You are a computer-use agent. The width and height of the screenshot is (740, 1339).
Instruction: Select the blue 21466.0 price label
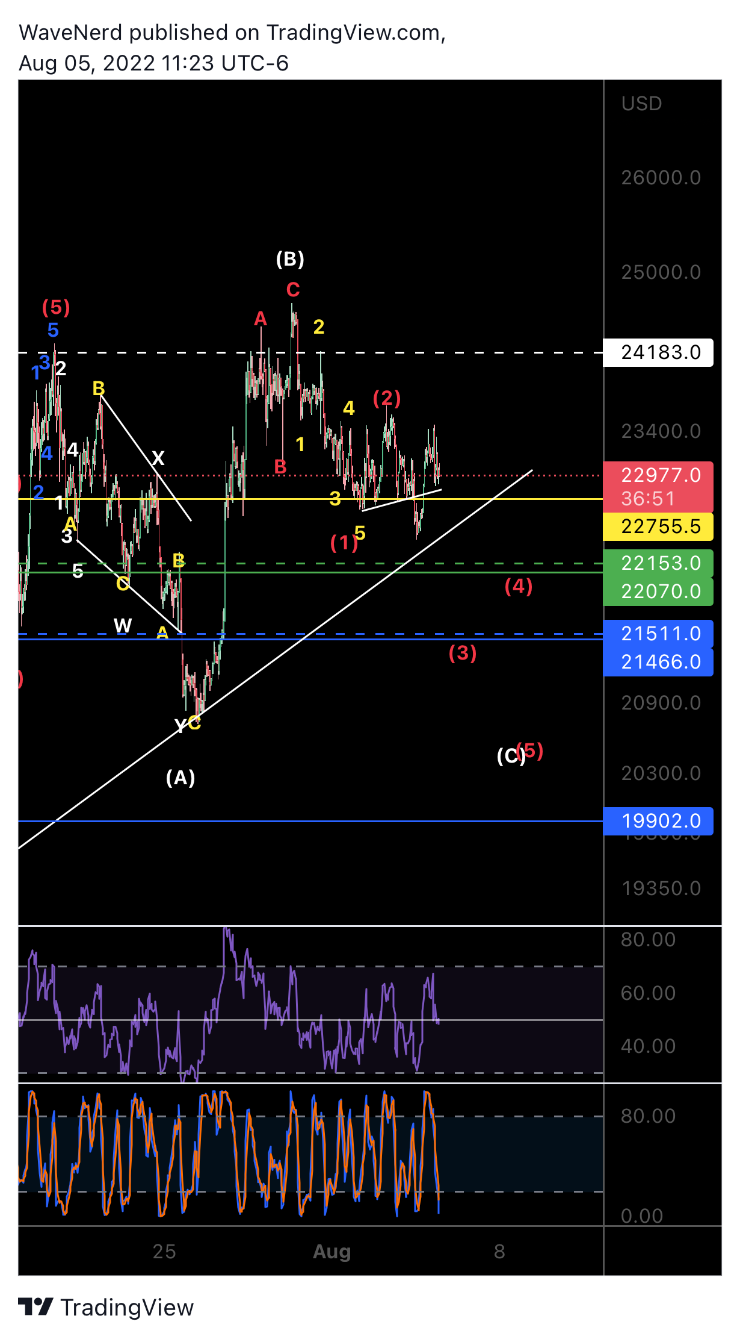tap(658, 662)
